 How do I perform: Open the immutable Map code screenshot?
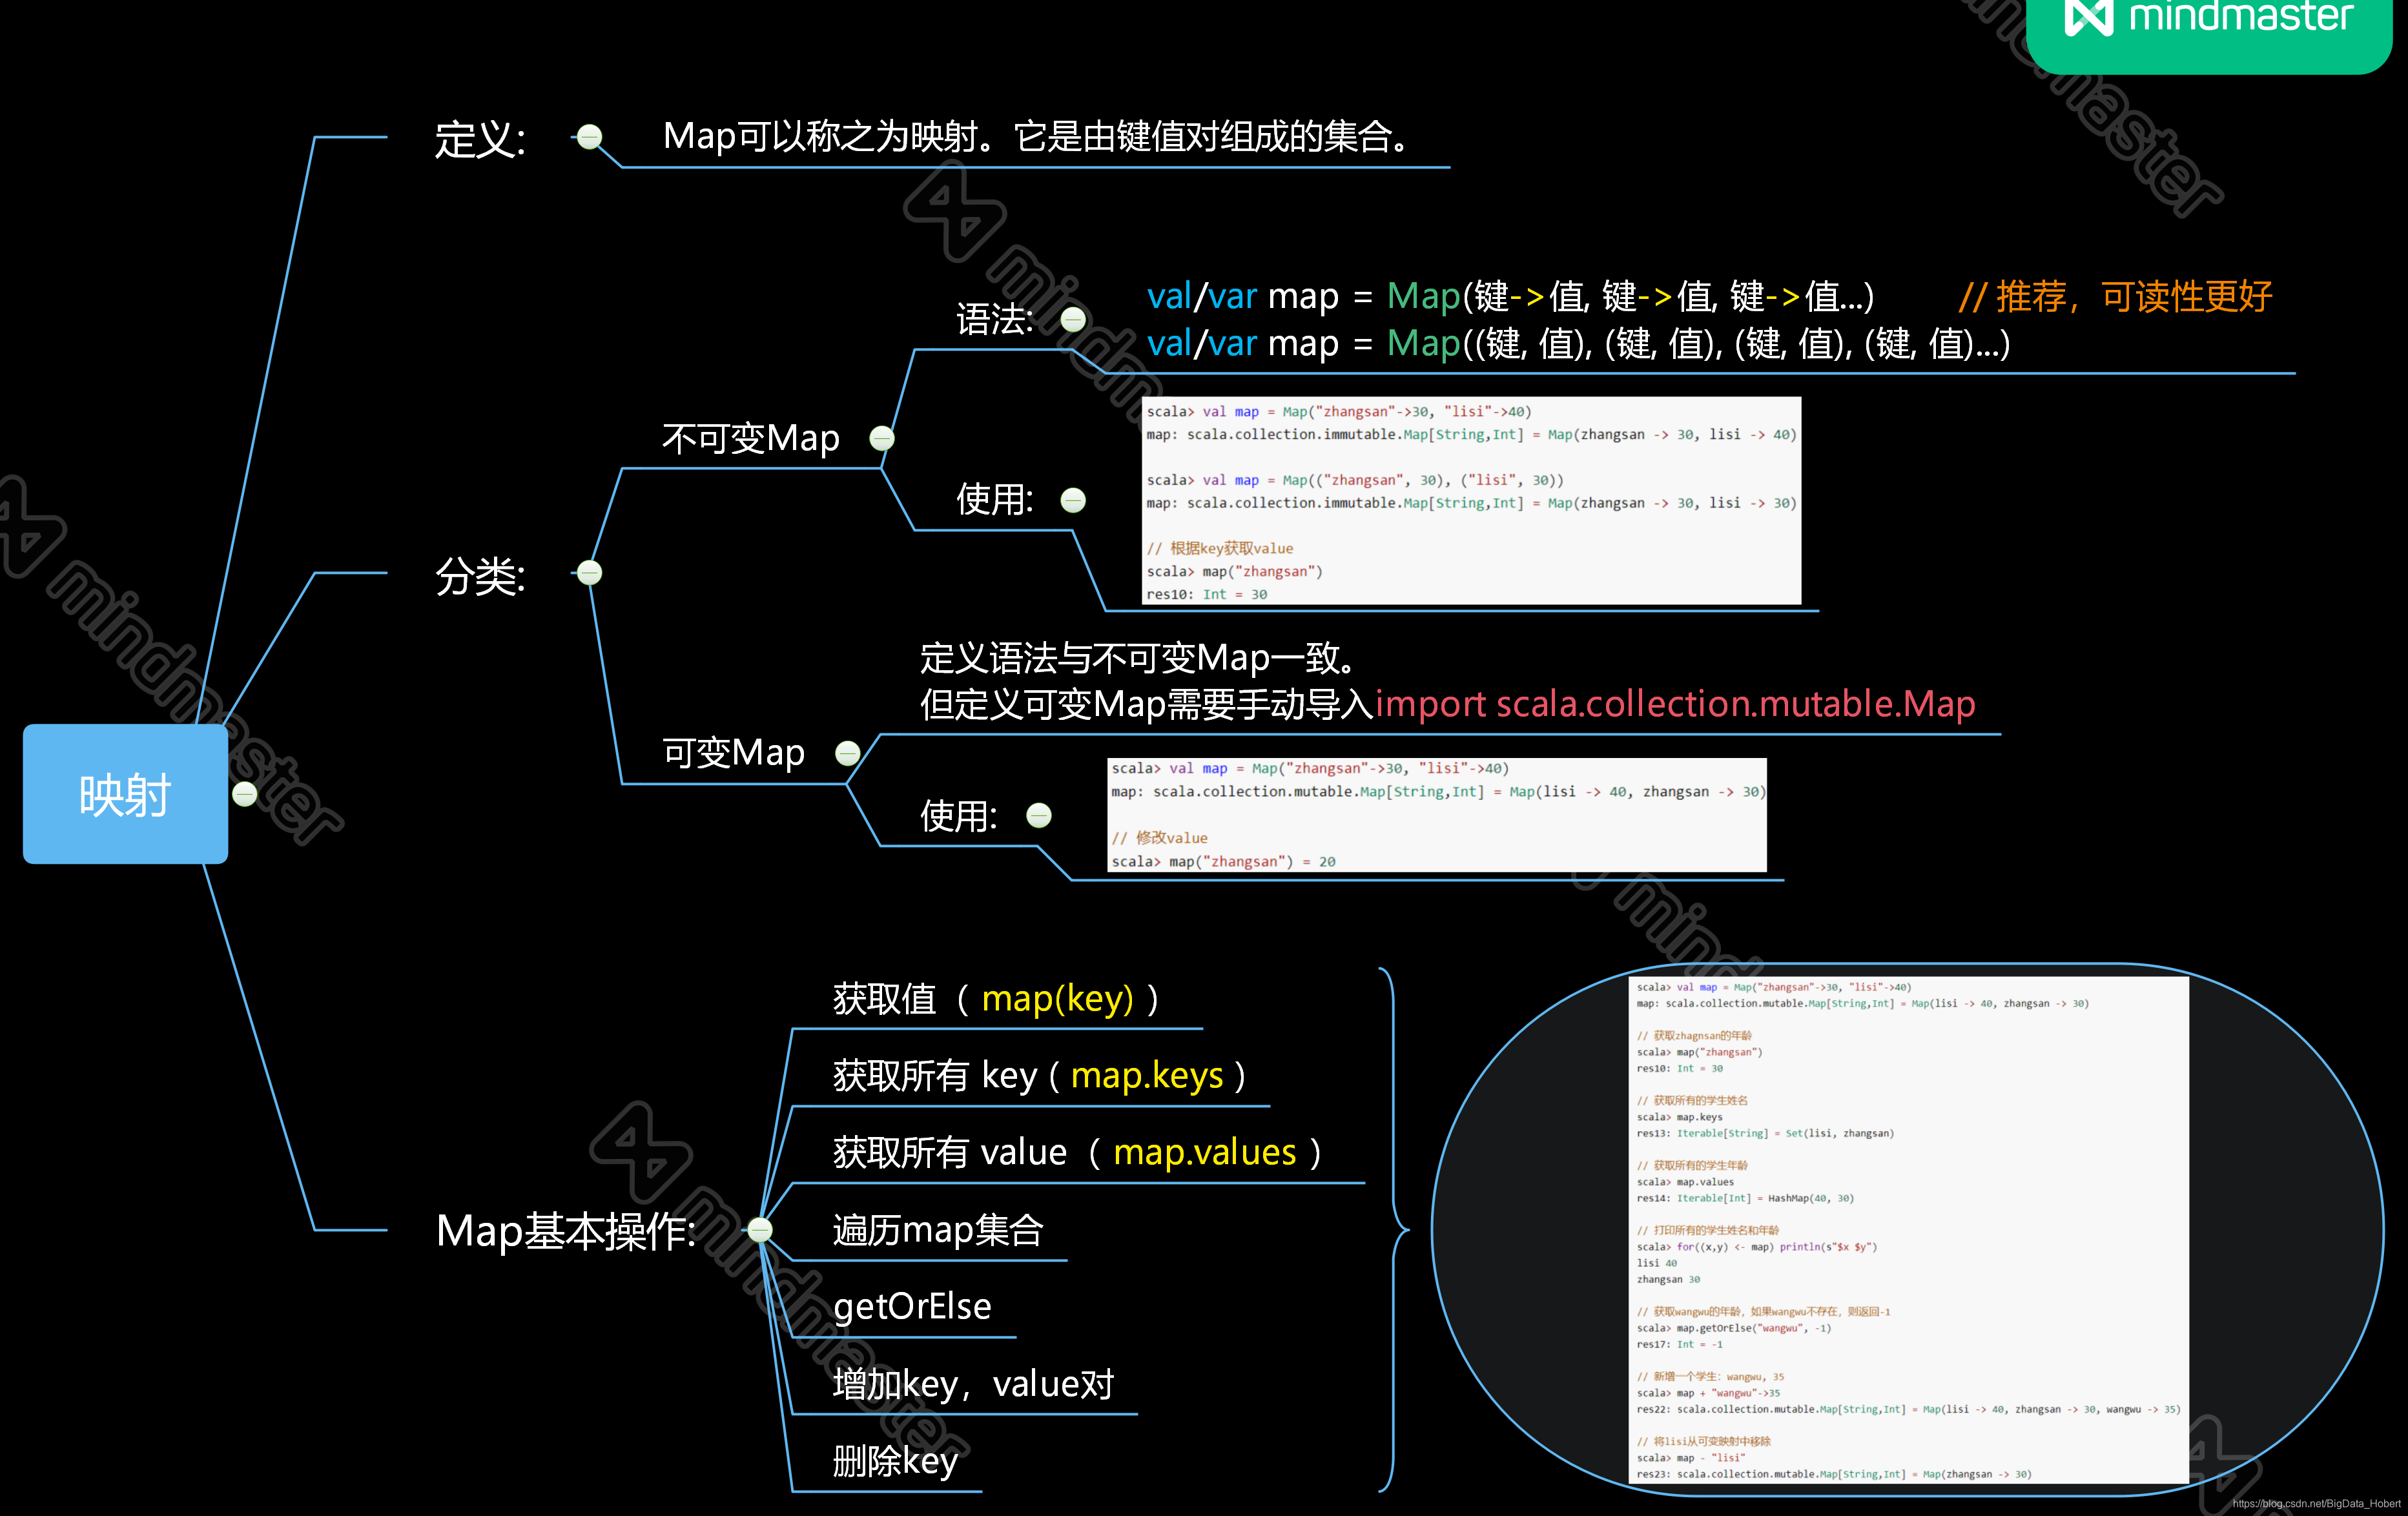click(1471, 501)
